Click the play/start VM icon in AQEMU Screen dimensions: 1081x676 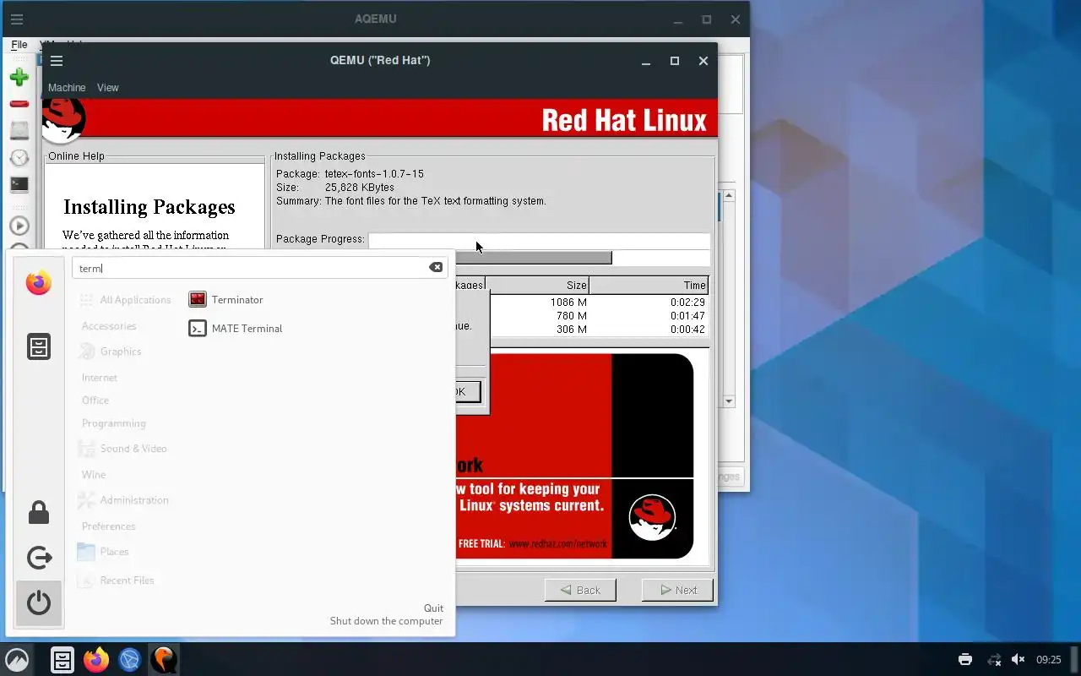click(19, 226)
